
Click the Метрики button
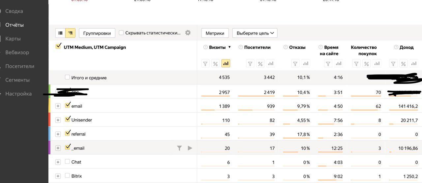pos(215,33)
